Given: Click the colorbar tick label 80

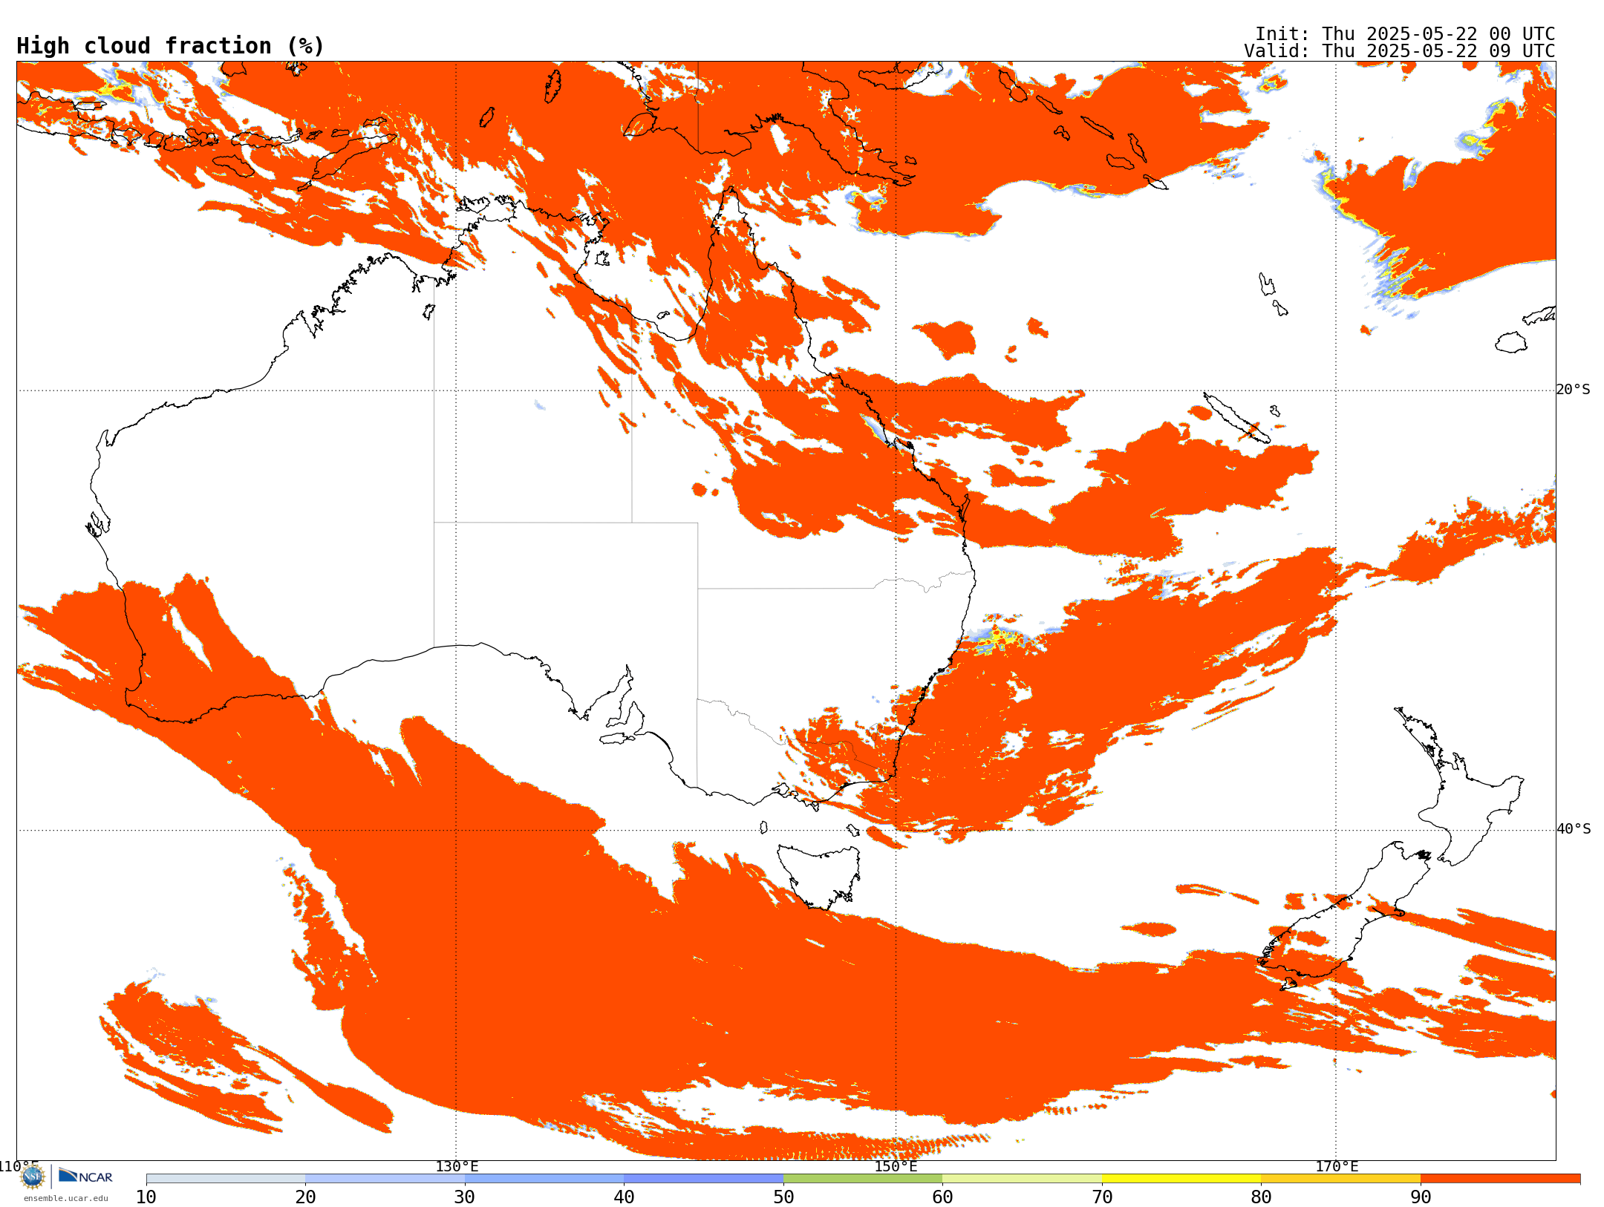Looking at the screenshot, I should point(1261,1197).
